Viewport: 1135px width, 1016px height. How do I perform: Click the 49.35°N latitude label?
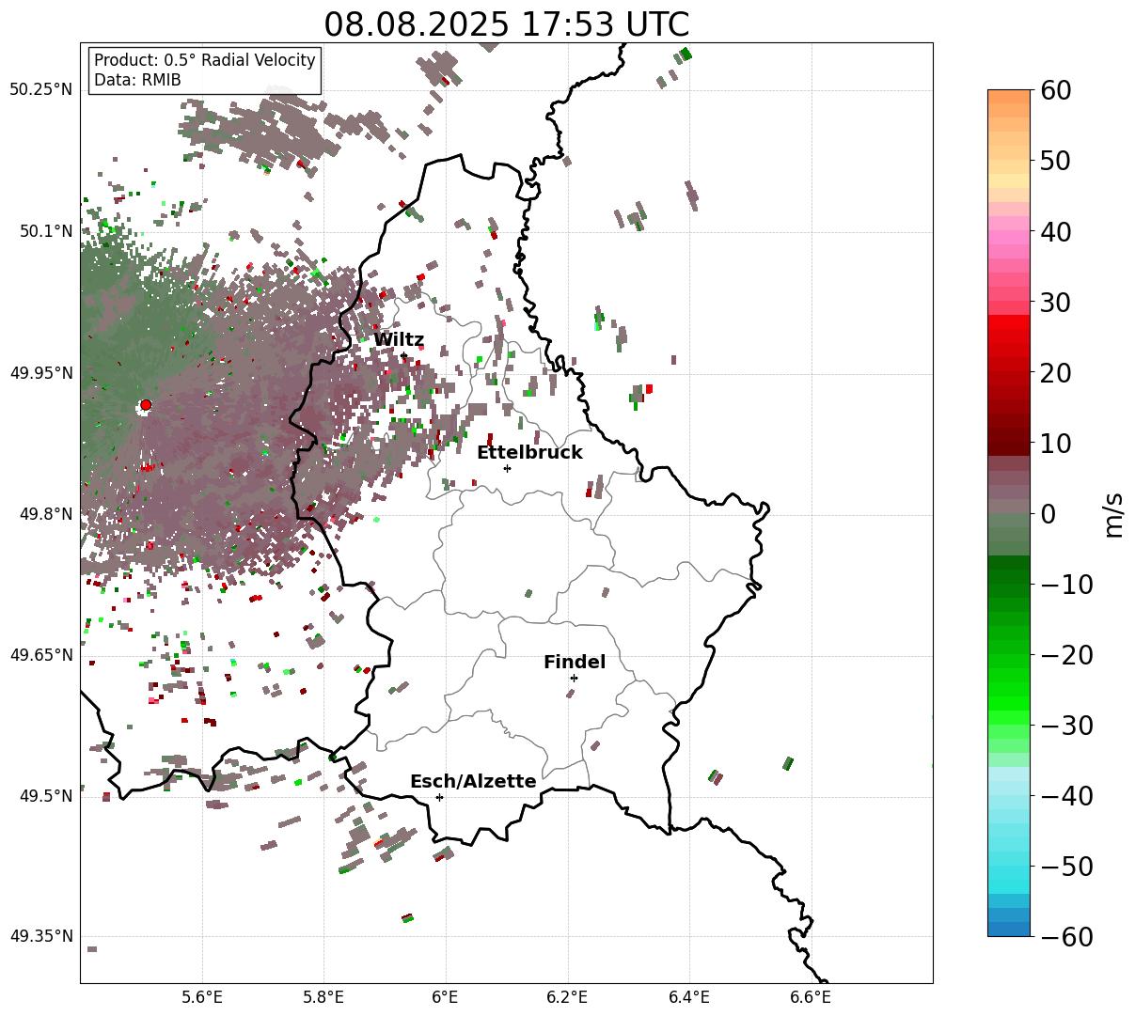pos(41,936)
